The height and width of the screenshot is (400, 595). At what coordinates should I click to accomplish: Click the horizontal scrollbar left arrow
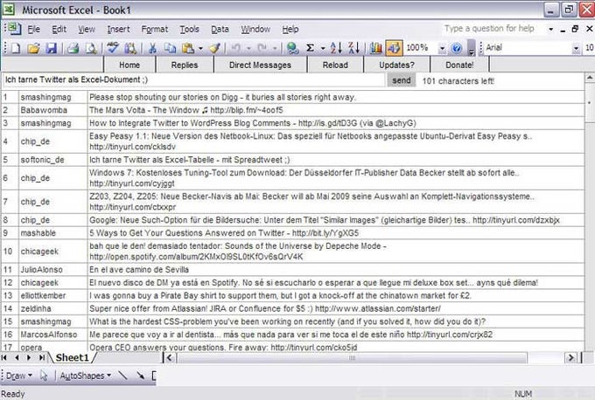(169, 357)
